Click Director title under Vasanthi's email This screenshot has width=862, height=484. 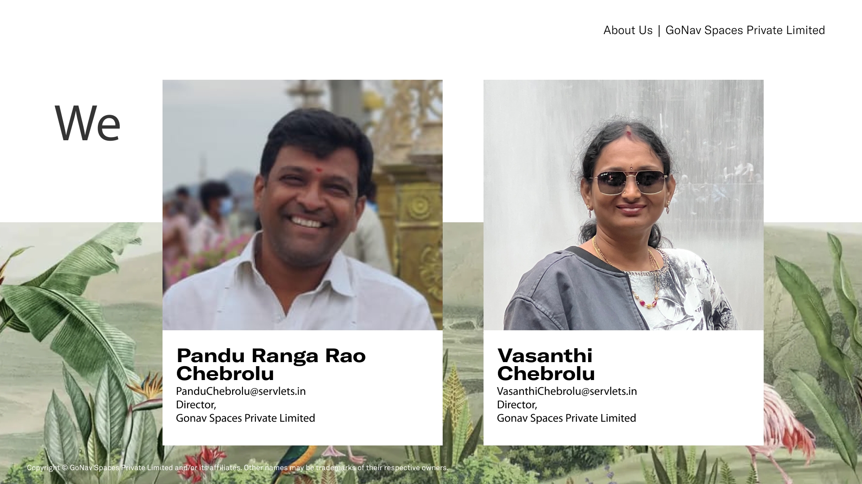[517, 405]
